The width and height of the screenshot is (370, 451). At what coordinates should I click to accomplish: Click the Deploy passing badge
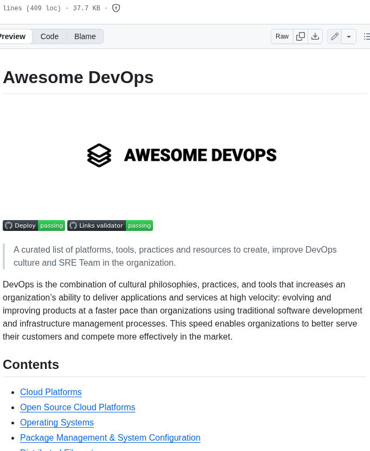(x=34, y=225)
